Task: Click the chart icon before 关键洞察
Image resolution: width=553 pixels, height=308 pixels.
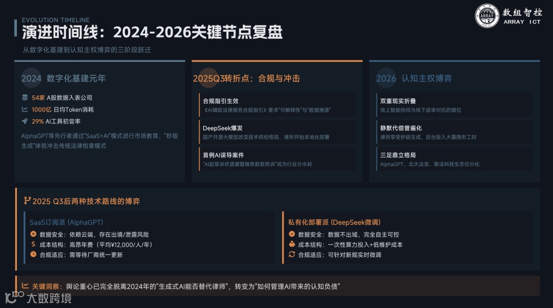Action: [x=25, y=286]
